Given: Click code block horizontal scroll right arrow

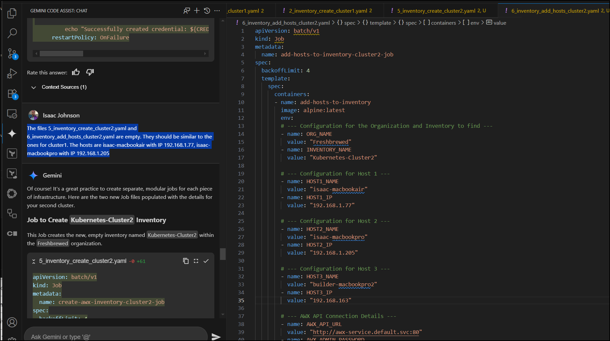Looking at the screenshot, I should tap(205, 53).
